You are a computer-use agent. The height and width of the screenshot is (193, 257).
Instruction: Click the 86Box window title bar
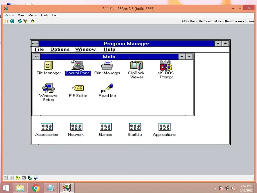click(128, 9)
